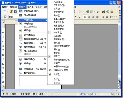Image resolution: width=123 pixels, height=98 pixels.
Task: Align text right icon
Action: point(93,17)
